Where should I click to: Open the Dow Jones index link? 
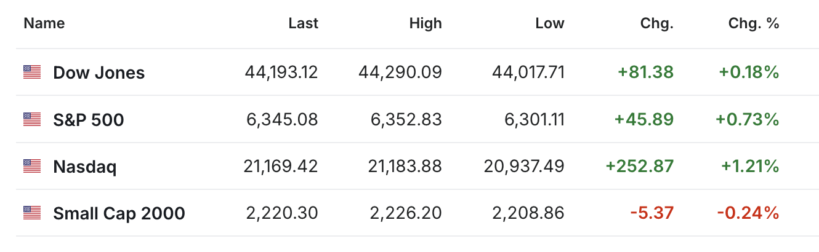tap(99, 73)
